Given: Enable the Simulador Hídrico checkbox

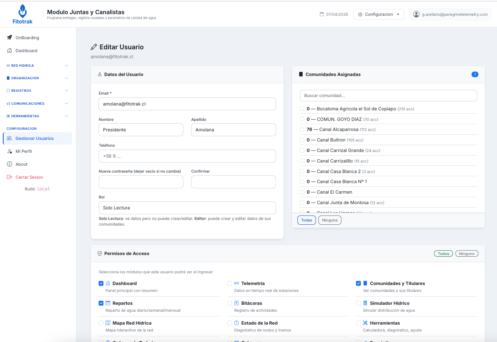Looking at the screenshot, I should [358, 303].
